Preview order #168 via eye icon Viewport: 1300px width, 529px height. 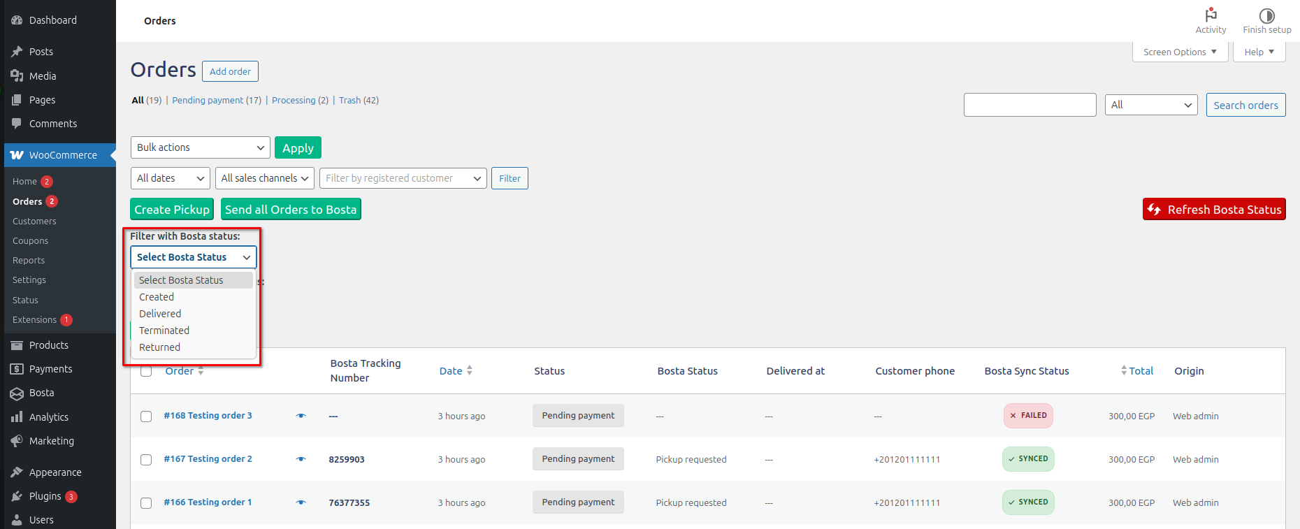click(x=301, y=416)
